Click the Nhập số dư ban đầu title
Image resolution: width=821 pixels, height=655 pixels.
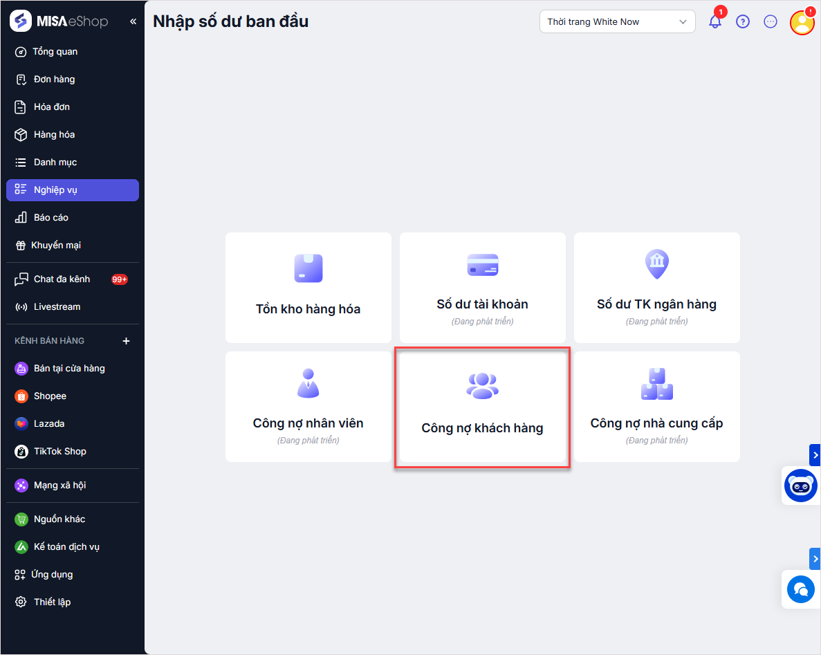230,21
